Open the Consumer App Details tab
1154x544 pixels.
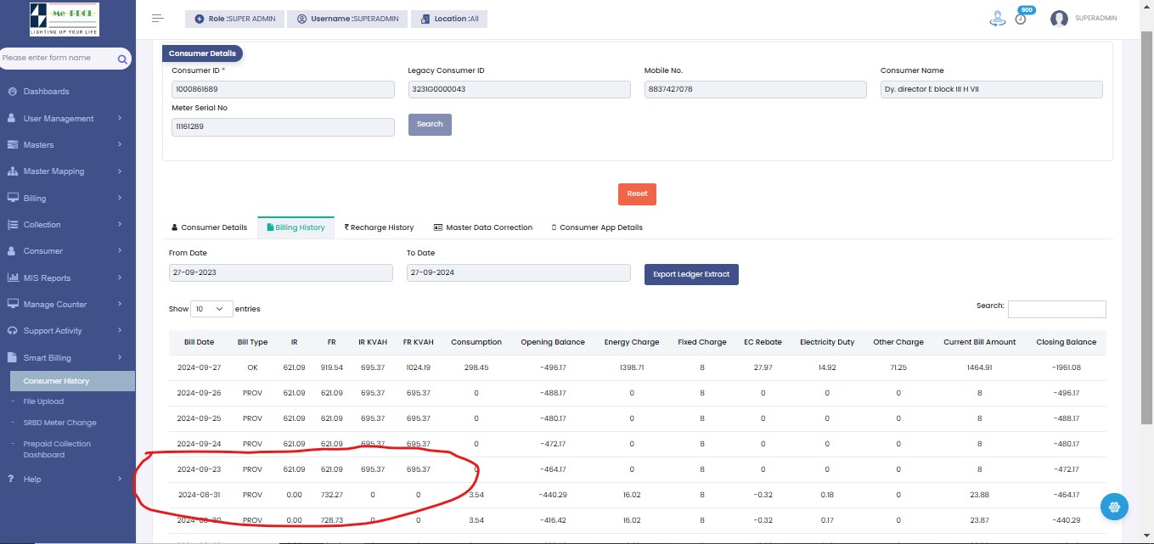click(x=597, y=227)
